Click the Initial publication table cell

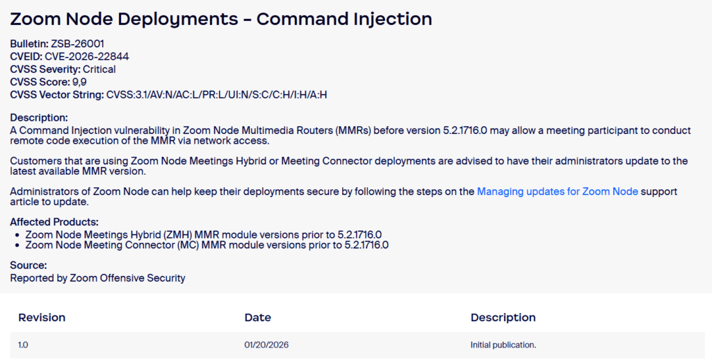[503, 345]
